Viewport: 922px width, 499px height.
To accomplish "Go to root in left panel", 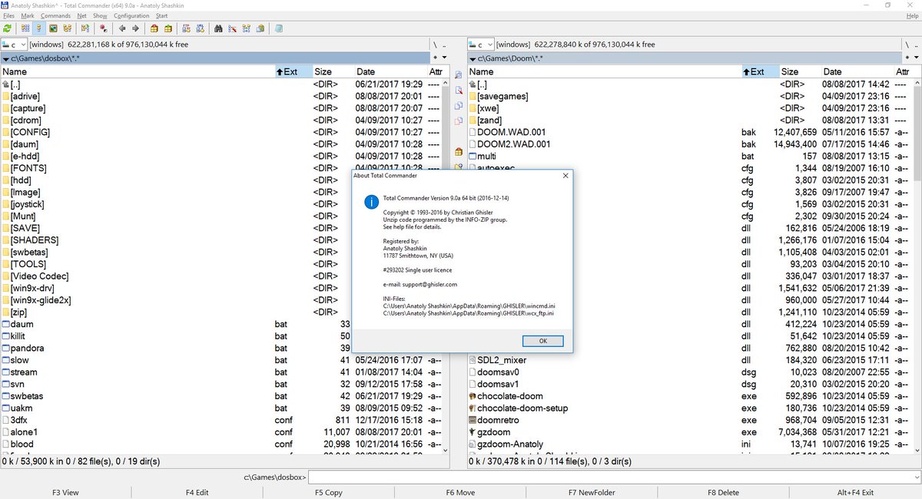I will point(435,45).
